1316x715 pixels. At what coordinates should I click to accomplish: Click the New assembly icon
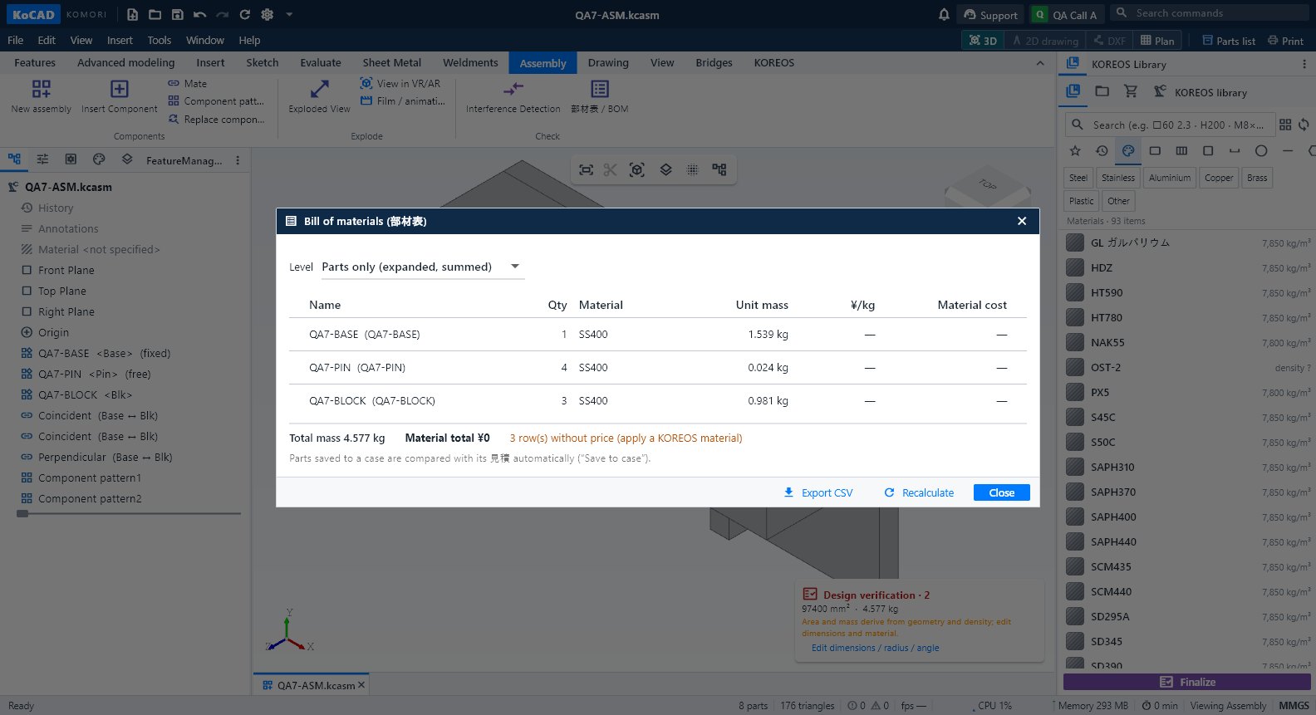point(41,89)
